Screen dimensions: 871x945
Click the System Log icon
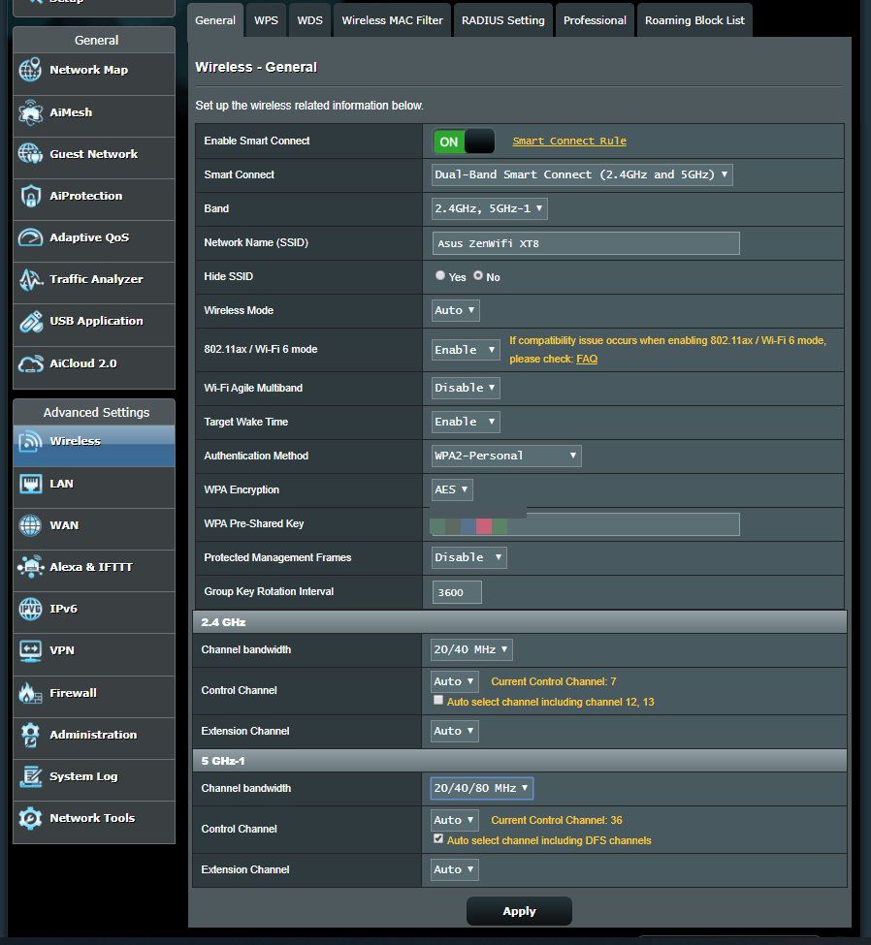(30, 776)
